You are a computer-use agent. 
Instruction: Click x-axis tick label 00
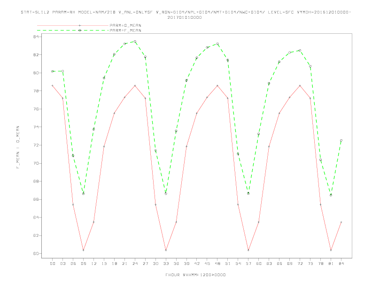click(x=53, y=264)
